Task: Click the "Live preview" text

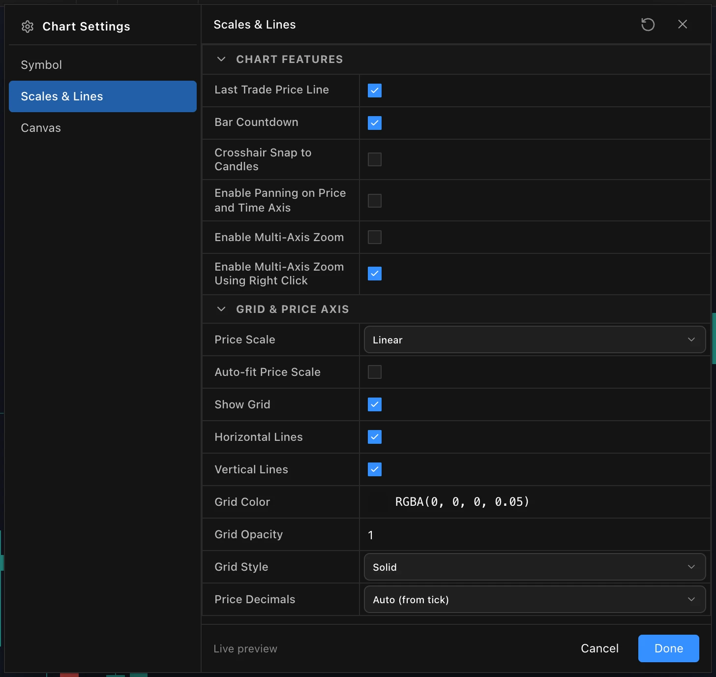Action: pyautogui.click(x=245, y=649)
